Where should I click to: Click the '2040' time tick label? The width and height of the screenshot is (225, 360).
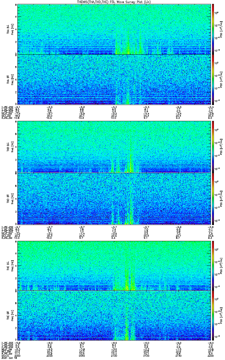coord(82,356)
